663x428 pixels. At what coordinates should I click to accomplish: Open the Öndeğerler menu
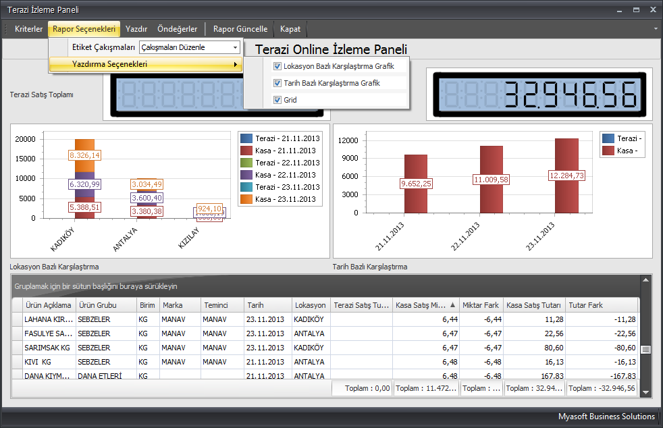[x=177, y=29]
